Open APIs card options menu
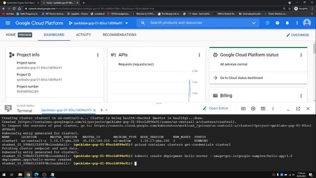This screenshot has width=316, height=178. 199,55
